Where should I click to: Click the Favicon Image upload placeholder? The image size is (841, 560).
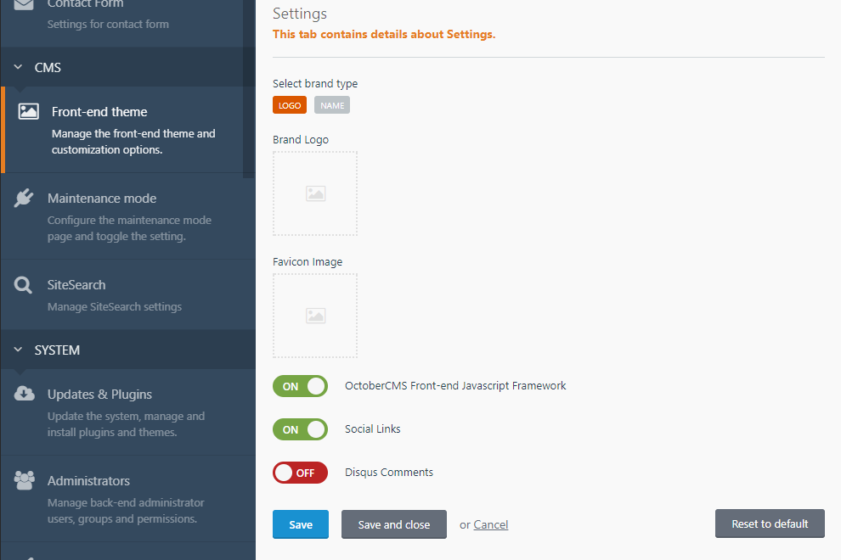click(x=315, y=316)
